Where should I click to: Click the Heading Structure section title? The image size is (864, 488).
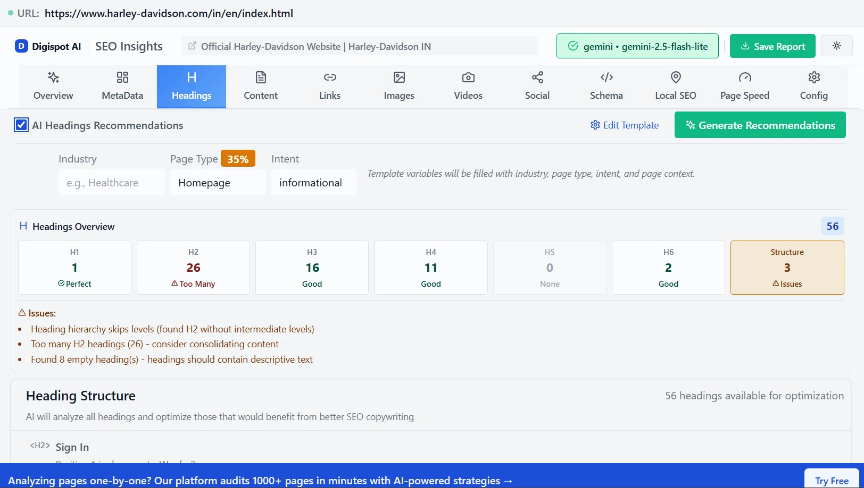click(x=81, y=396)
